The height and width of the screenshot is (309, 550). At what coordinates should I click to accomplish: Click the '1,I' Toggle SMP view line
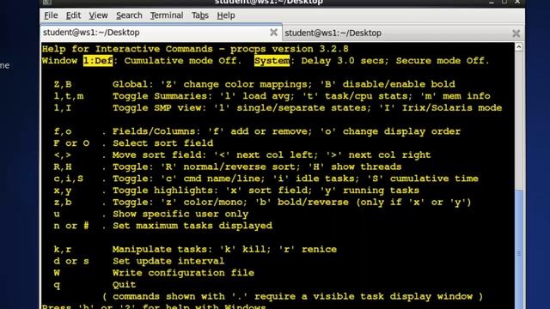[278, 108]
